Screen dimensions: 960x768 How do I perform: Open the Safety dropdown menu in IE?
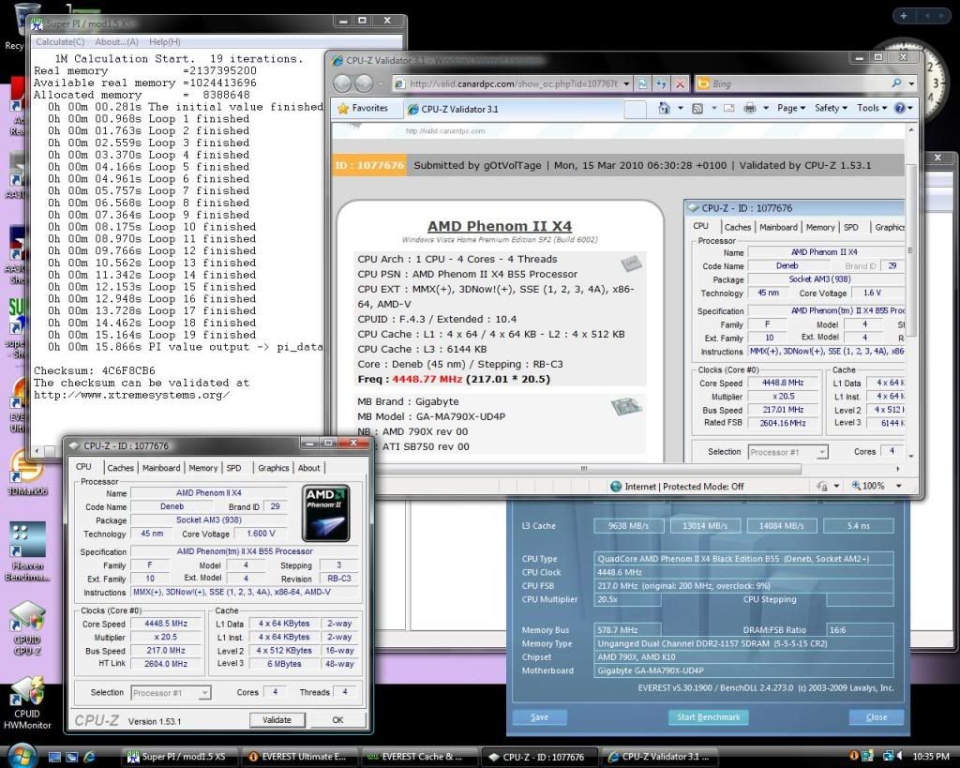coord(831,108)
